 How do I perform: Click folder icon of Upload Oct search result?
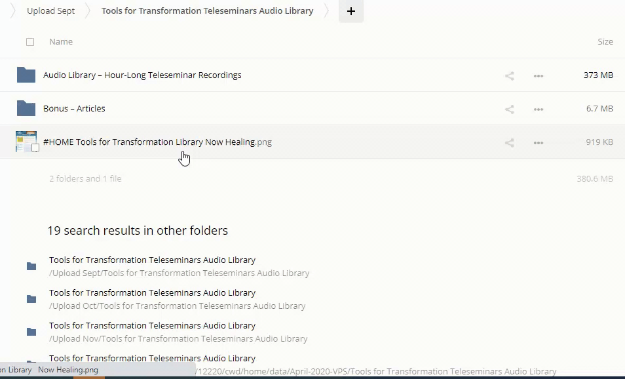(x=31, y=299)
